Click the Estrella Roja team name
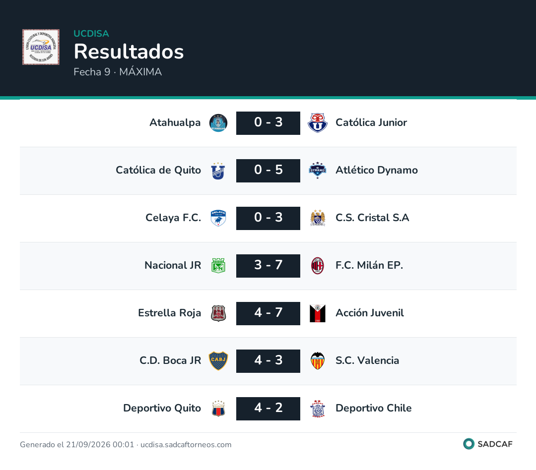The height and width of the screenshot is (470, 536). [x=169, y=313]
